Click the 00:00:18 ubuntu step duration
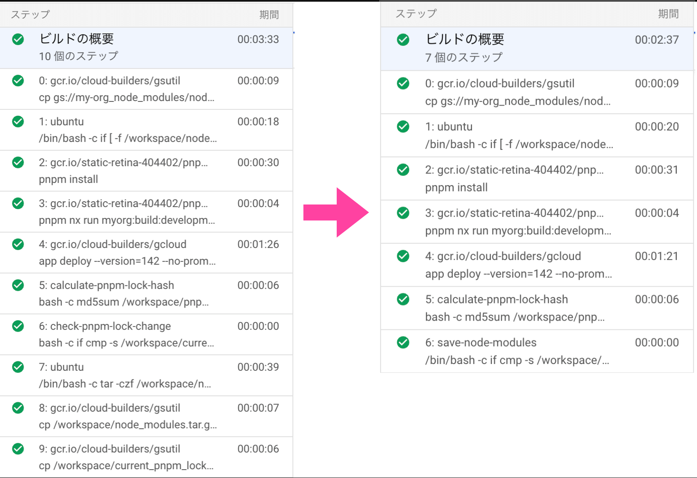 coord(258,122)
